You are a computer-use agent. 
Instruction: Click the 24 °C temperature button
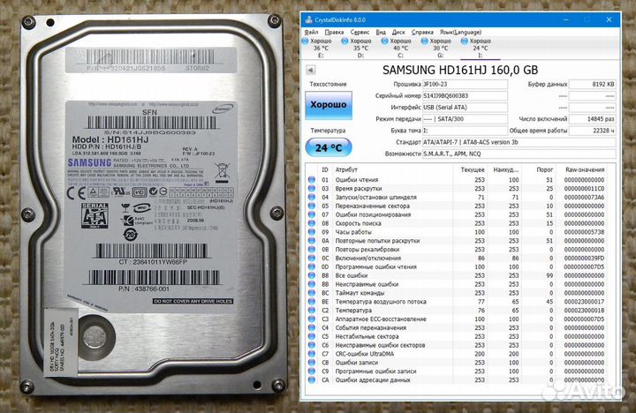(x=329, y=147)
